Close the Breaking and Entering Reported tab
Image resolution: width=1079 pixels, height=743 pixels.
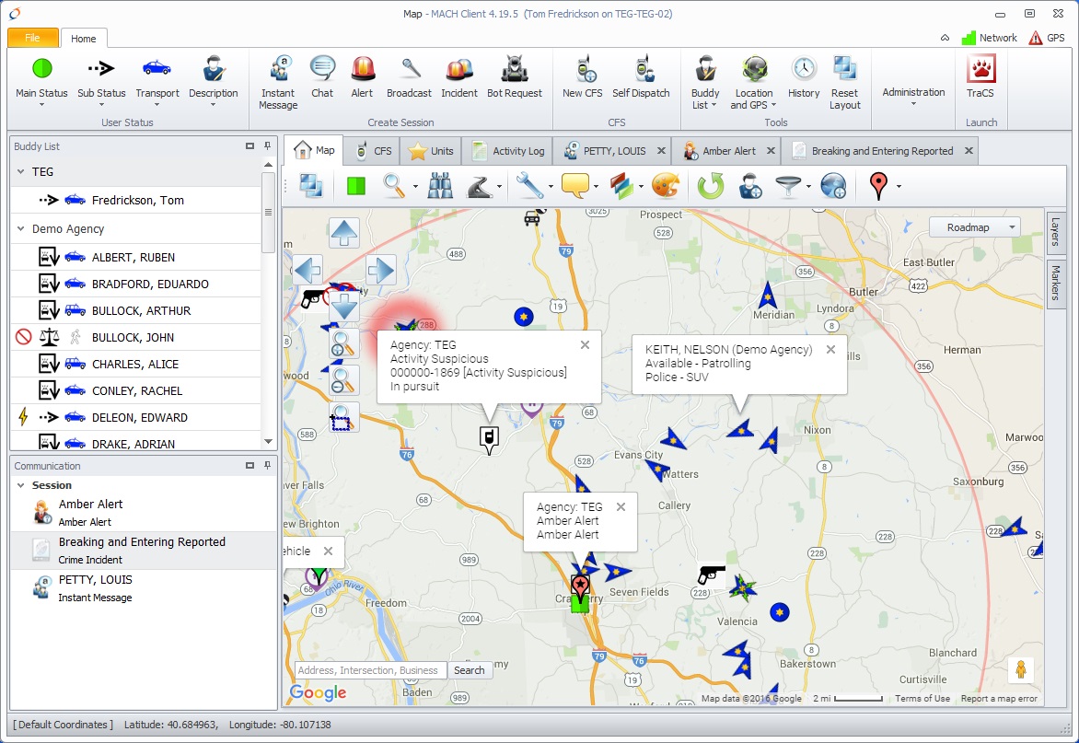(969, 151)
